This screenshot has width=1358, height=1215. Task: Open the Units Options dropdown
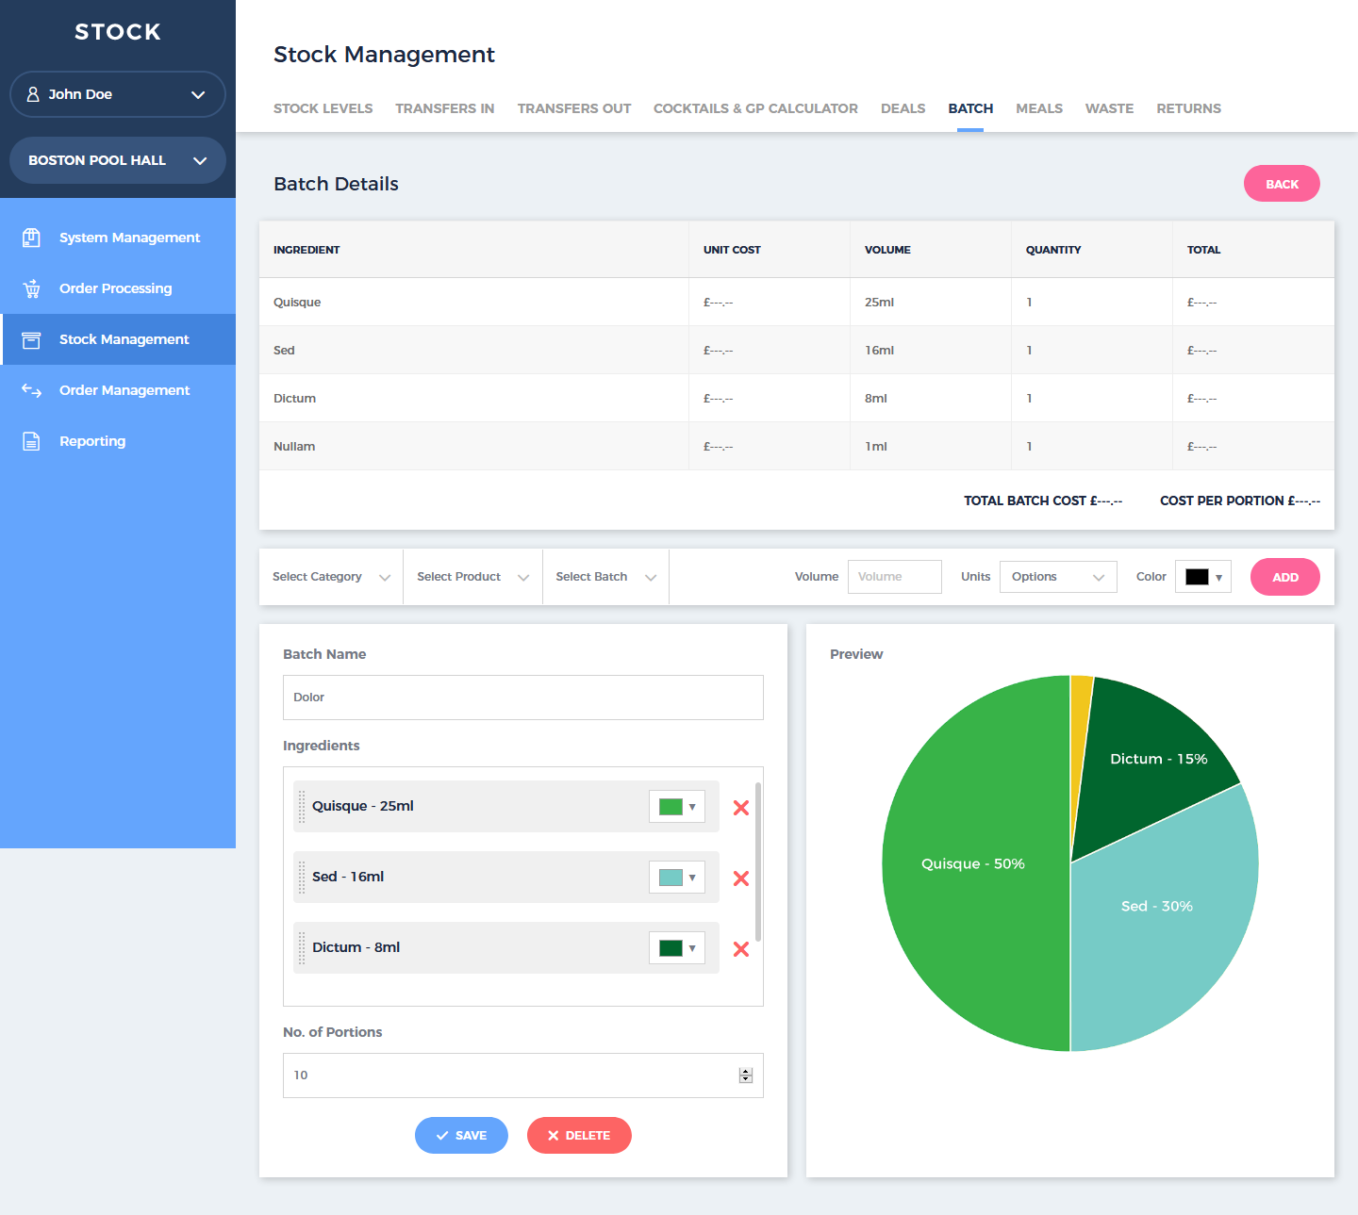pos(1057,577)
